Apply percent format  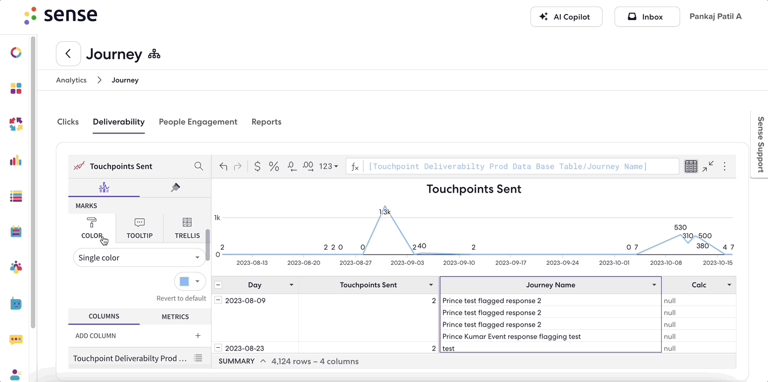pyautogui.click(x=274, y=167)
